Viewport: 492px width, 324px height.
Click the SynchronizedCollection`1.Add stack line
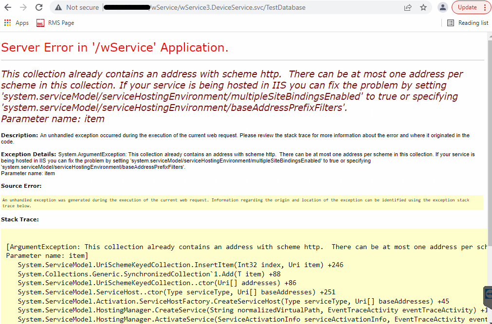[149, 274]
